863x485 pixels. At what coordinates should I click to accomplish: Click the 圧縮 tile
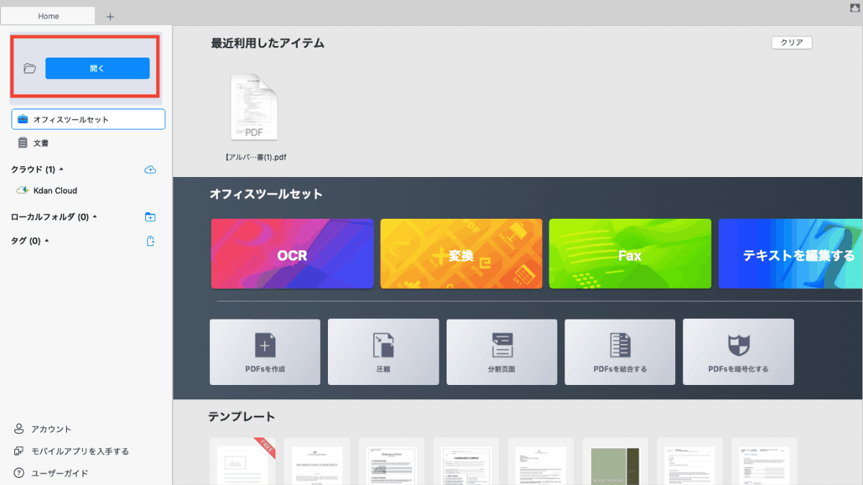click(383, 352)
